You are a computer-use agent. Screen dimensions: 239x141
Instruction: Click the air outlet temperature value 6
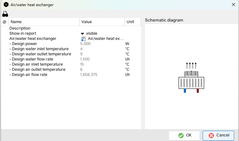[x=81, y=70]
